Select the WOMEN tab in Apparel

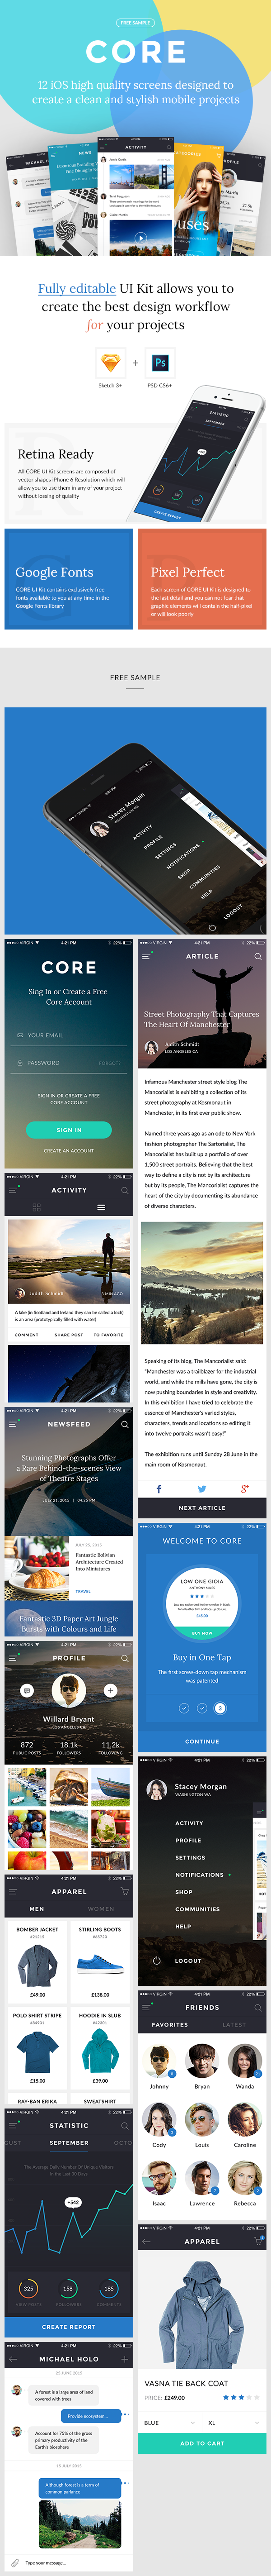pyautogui.click(x=101, y=1909)
